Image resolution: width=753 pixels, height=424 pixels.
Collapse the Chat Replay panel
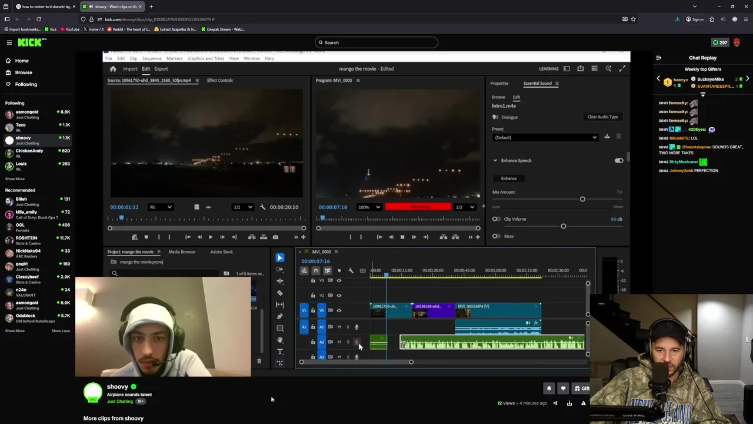pos(659,58)
